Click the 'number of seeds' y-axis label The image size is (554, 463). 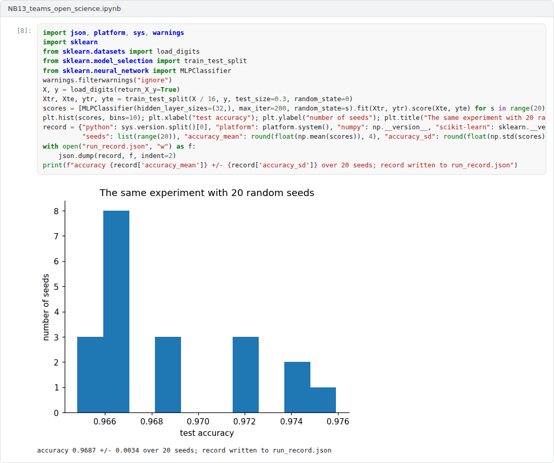click(x=45, y=307)
